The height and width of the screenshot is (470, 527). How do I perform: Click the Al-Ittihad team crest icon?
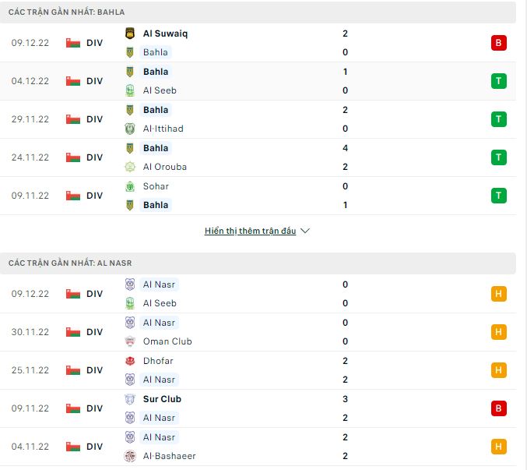130,129
